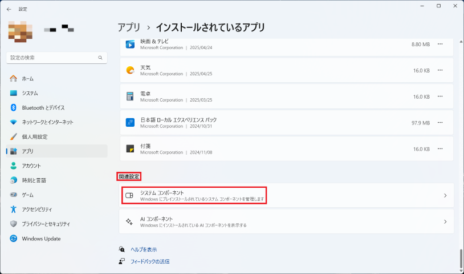The width and height of the screenshot is (464, 274).
Task: Maximize the 設定 window
Action: pyautogui.click(x=438, y=6)
